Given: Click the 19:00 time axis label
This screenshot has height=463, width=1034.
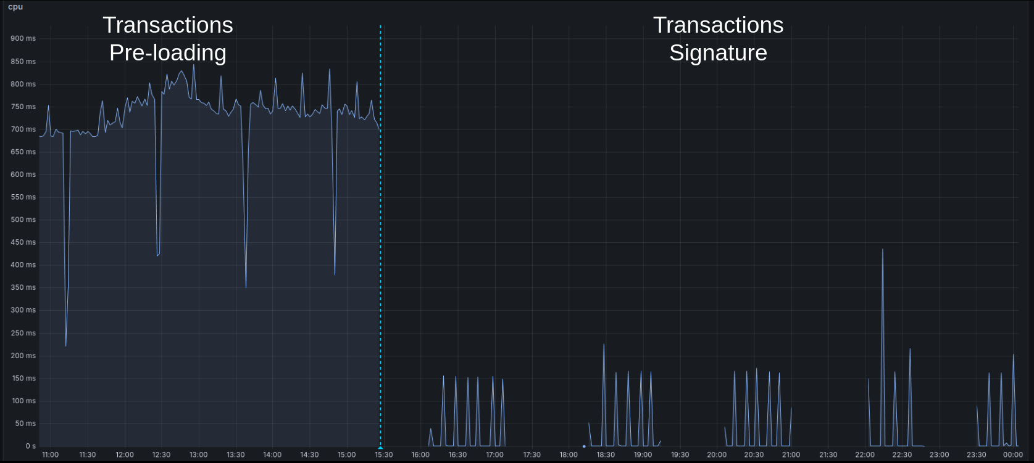Looking at the screenshot, I should coord(643,455).
